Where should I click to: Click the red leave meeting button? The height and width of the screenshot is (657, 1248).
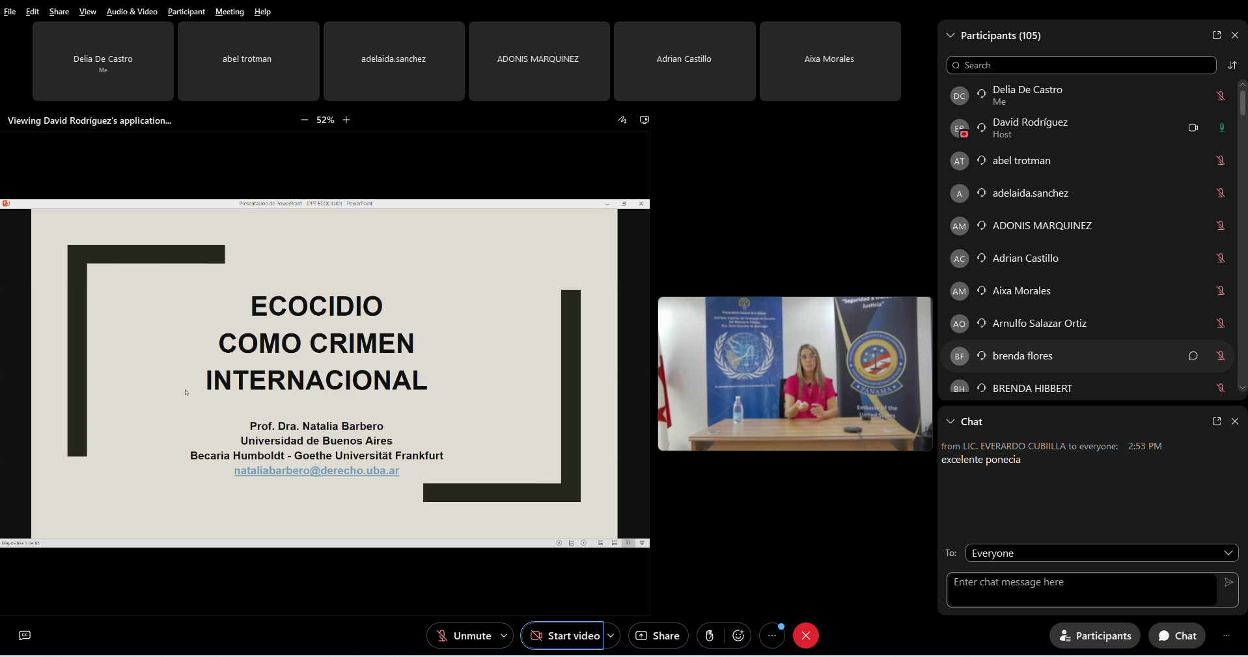tap(805, 636)
